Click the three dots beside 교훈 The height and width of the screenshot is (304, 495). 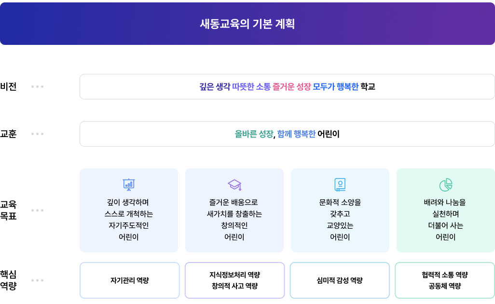point(37,134)
